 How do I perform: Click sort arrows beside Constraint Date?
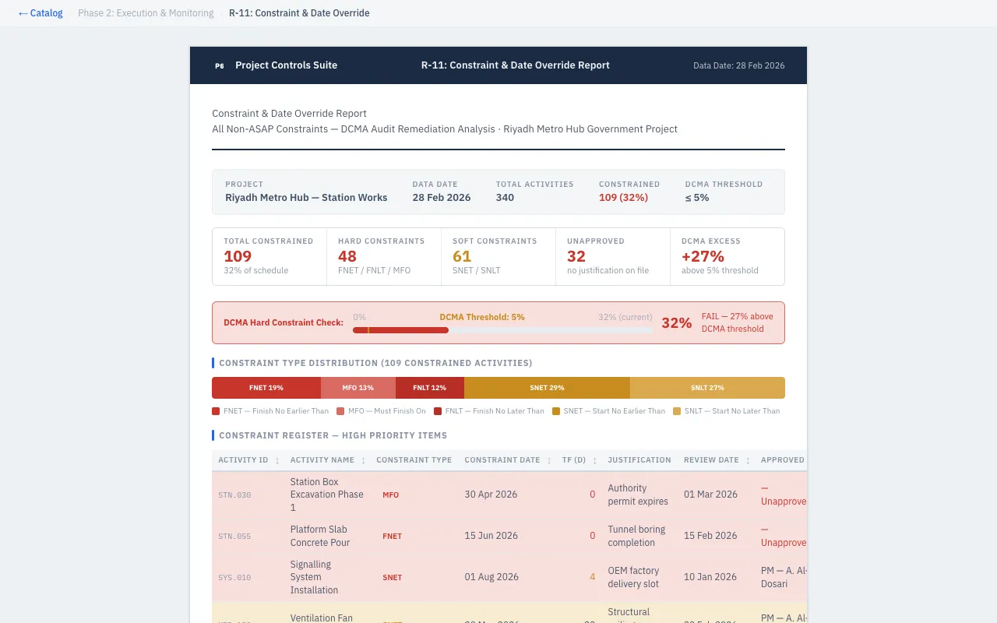(549, 461)
